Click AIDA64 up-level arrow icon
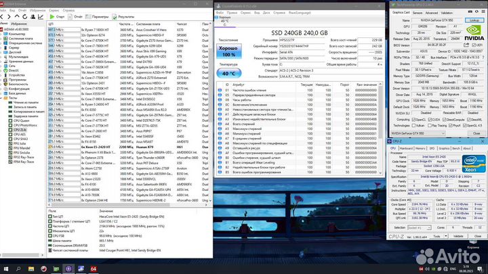Image resolution: width=488 pixels, height=274 pixels. [17, 17]
